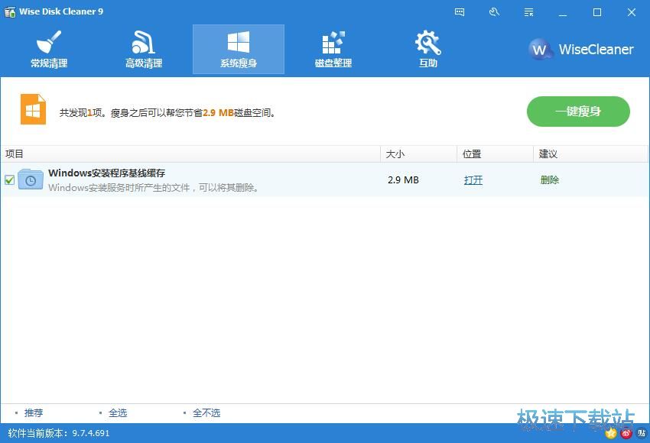
Task: Open the 常规清理 common cleaner tab
Action: pyautogui.click(x=49, y=50)
